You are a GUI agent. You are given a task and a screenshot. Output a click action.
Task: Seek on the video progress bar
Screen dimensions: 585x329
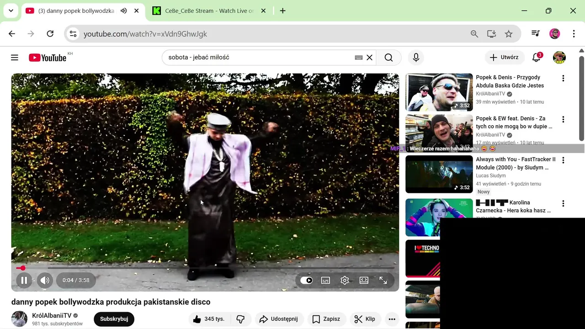(205, 268)
